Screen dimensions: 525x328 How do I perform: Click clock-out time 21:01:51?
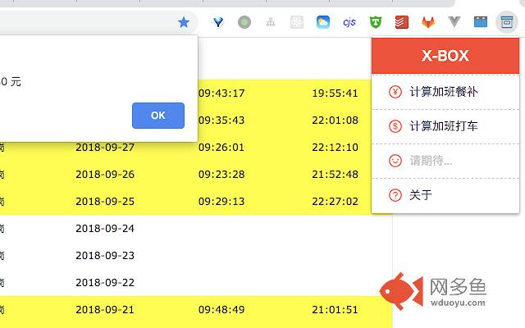335,310
